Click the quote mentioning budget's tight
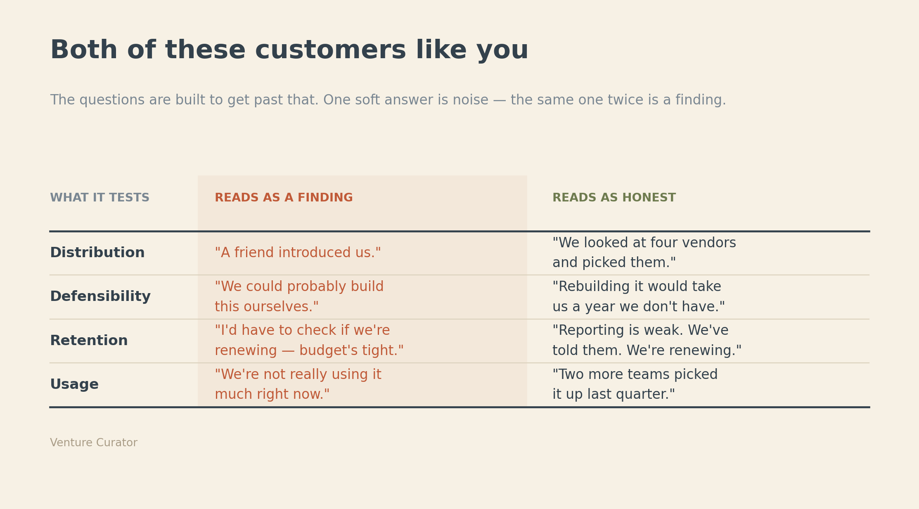 pyautogui.click(x=309, y=341)
